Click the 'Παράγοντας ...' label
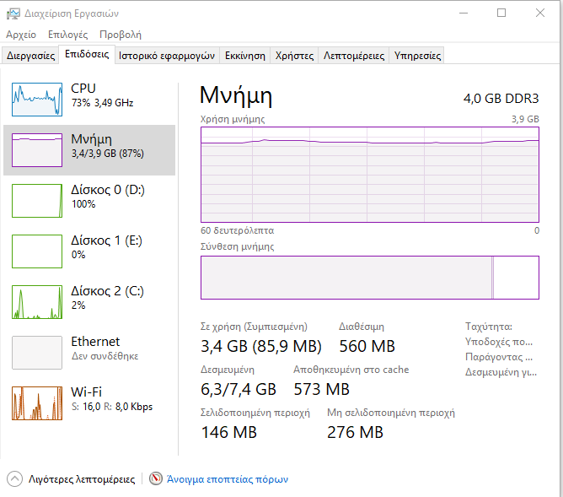The width and height of the screenshot is (563, 497). click(499, 357)
